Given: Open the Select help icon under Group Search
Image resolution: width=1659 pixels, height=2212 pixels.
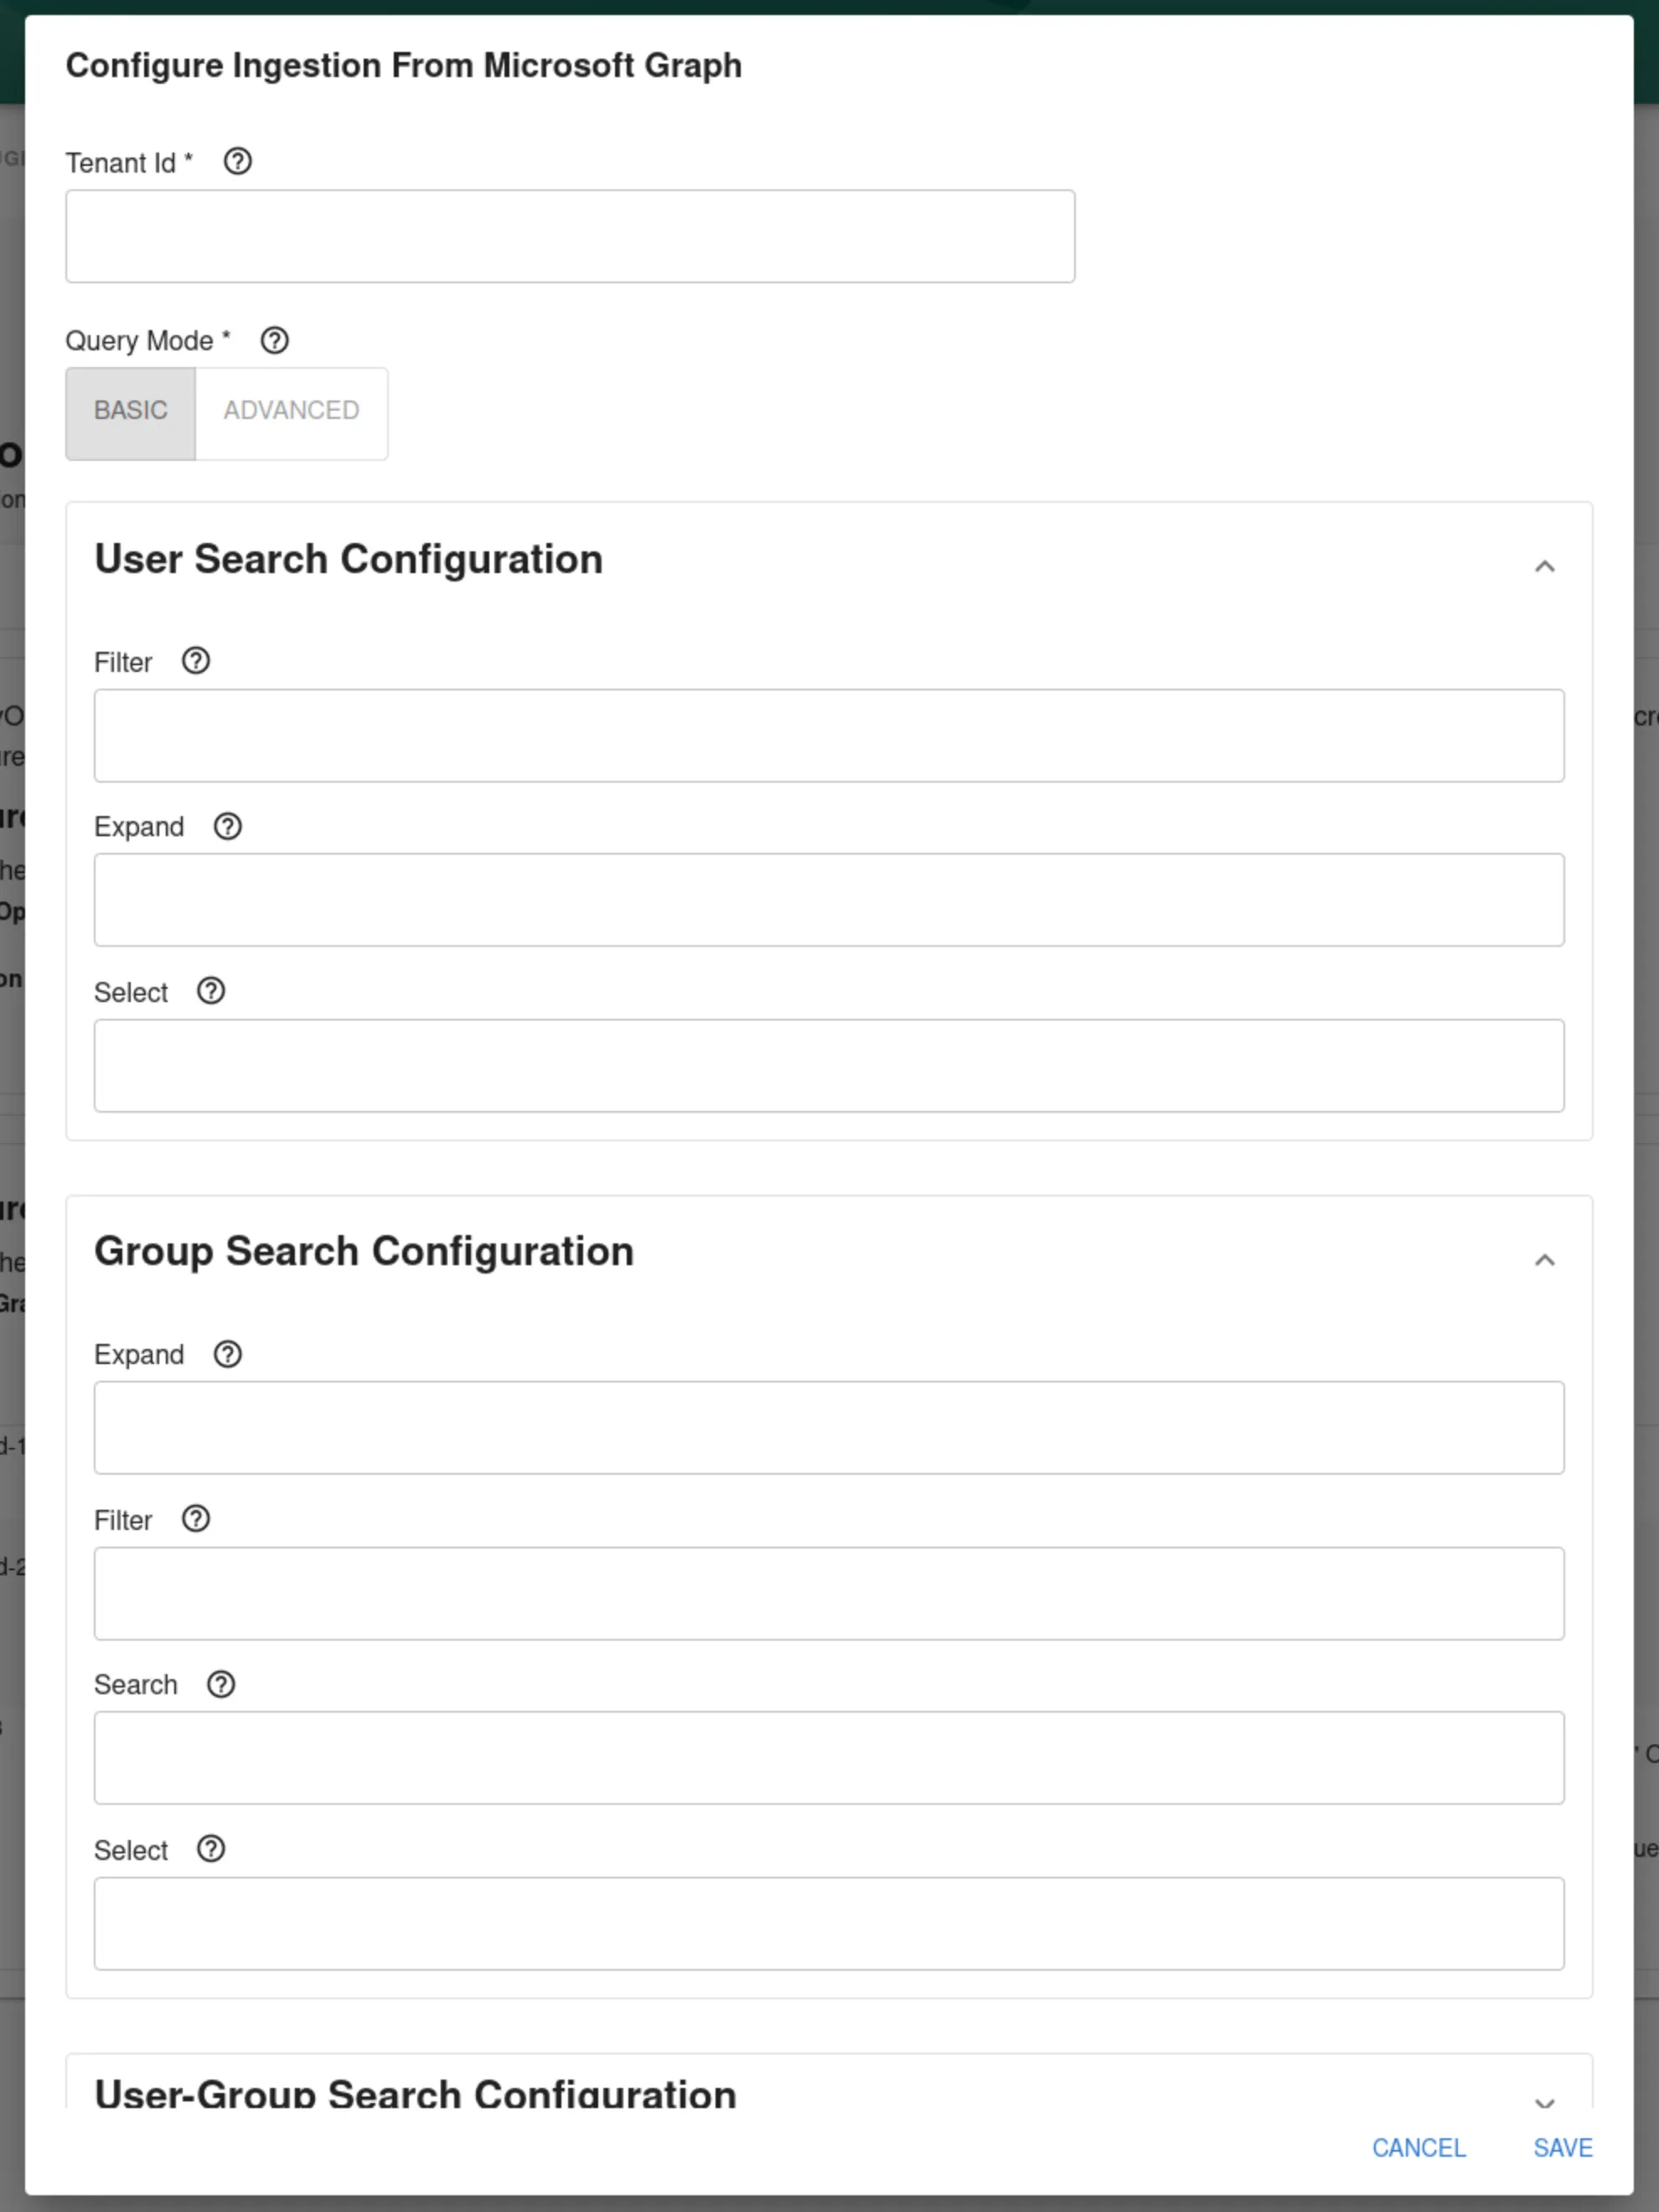Looking at the screenshot, I should click(x=211, y=1849).
